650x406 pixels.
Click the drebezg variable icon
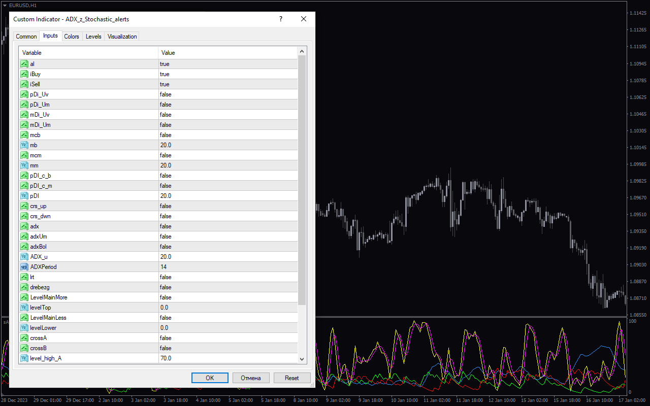(x=24, y=287)
